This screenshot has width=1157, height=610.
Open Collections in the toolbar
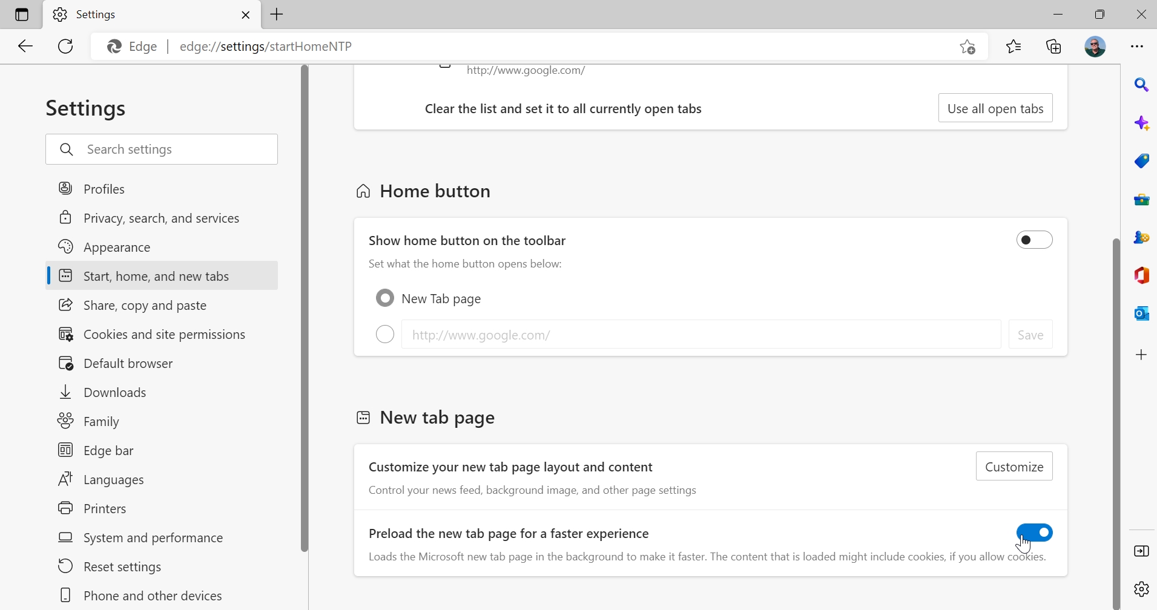1054,47
